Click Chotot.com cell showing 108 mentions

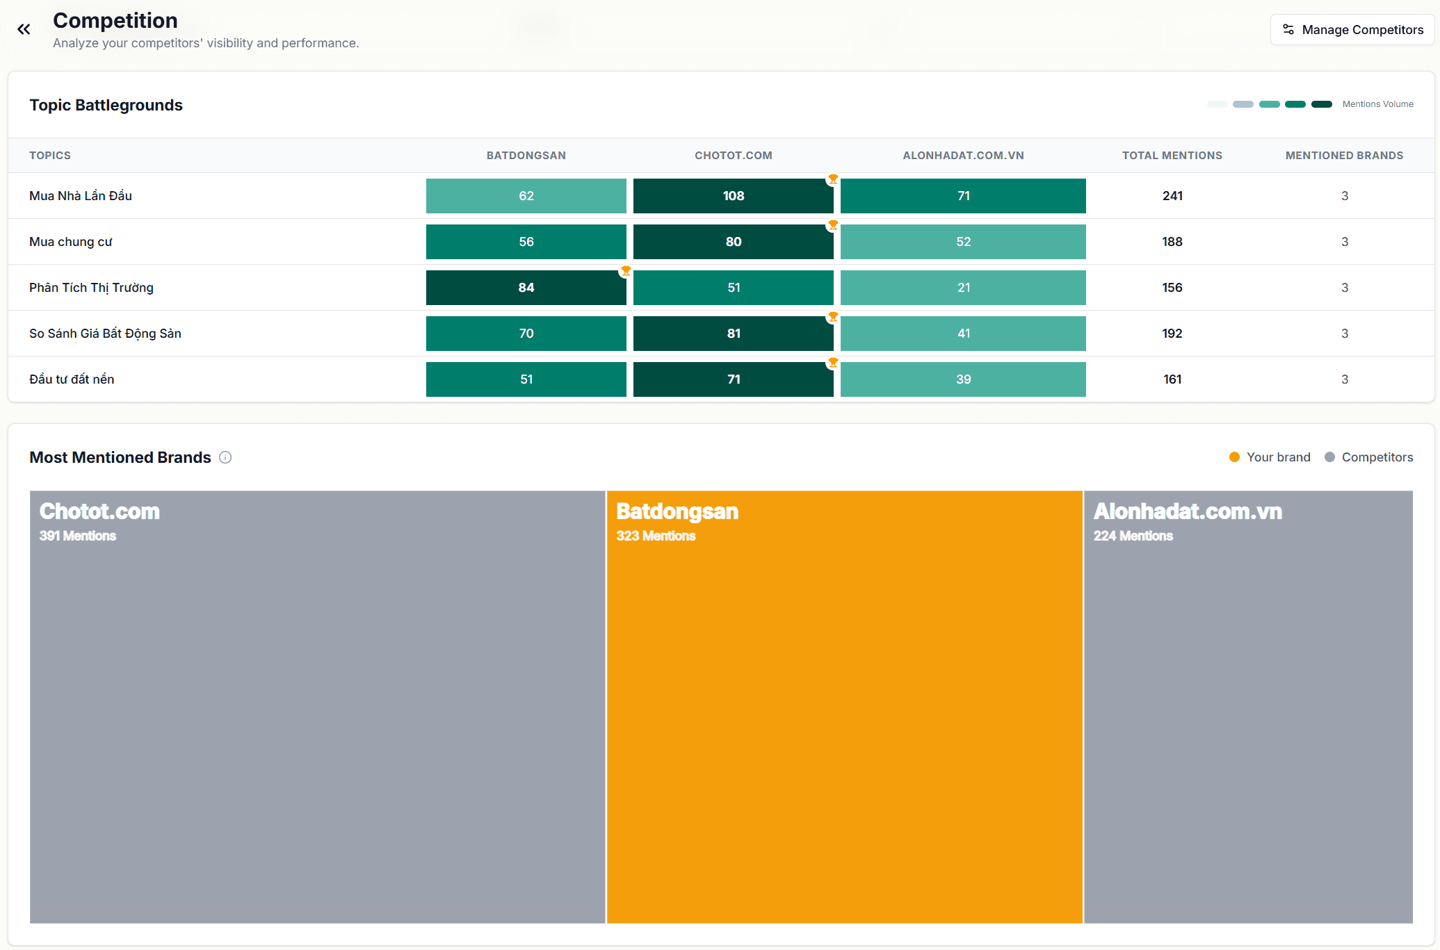[x=733, y=196]
